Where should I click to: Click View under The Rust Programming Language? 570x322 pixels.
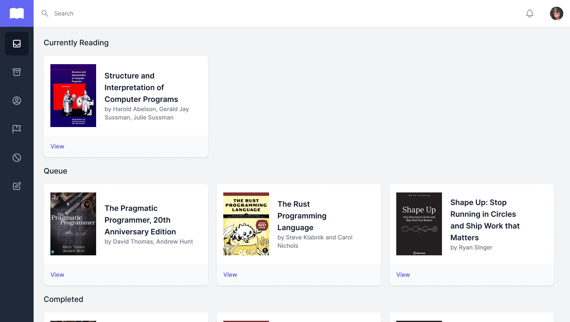click(230, 275)
